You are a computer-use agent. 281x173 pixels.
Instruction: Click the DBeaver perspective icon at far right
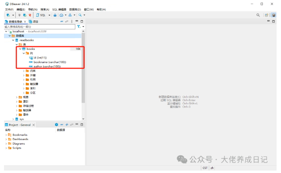[273, 15]
